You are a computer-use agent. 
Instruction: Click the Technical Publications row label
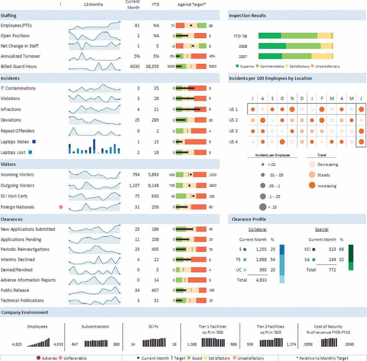[x=22, y=300]
